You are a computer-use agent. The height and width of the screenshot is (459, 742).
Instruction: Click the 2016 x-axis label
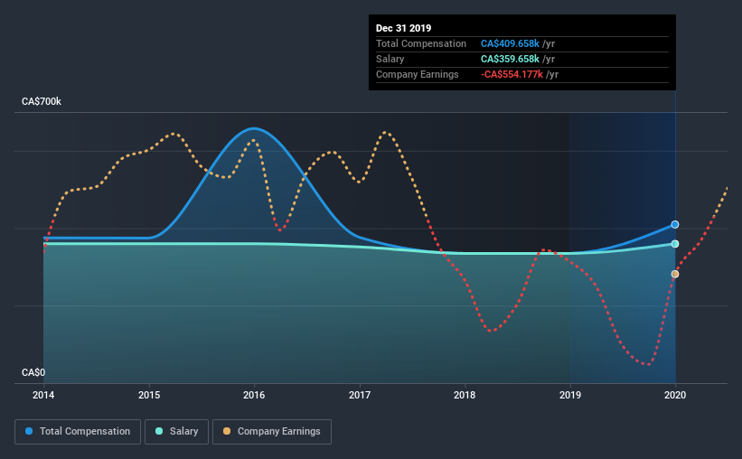[x=254, y=395]
